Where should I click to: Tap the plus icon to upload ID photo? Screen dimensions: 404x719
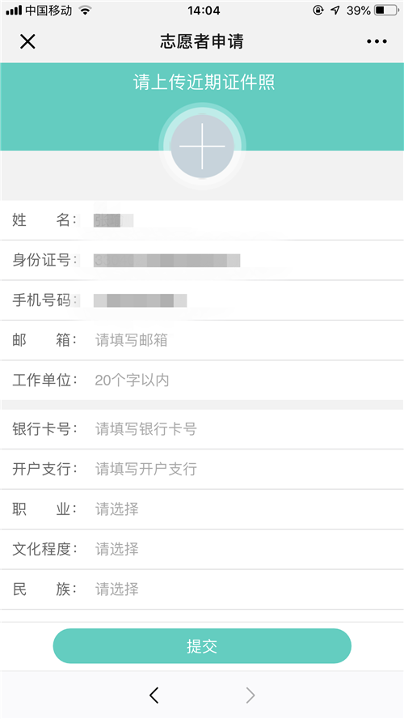202,147
